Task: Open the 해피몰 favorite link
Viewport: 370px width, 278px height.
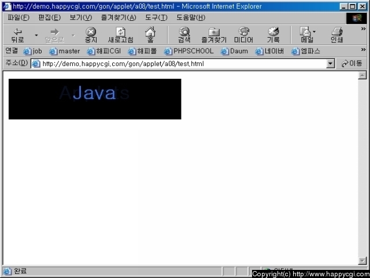Action: 142,51
